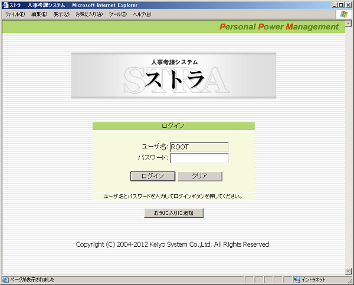Open the ファイル(F) menu

coord(15,14)
